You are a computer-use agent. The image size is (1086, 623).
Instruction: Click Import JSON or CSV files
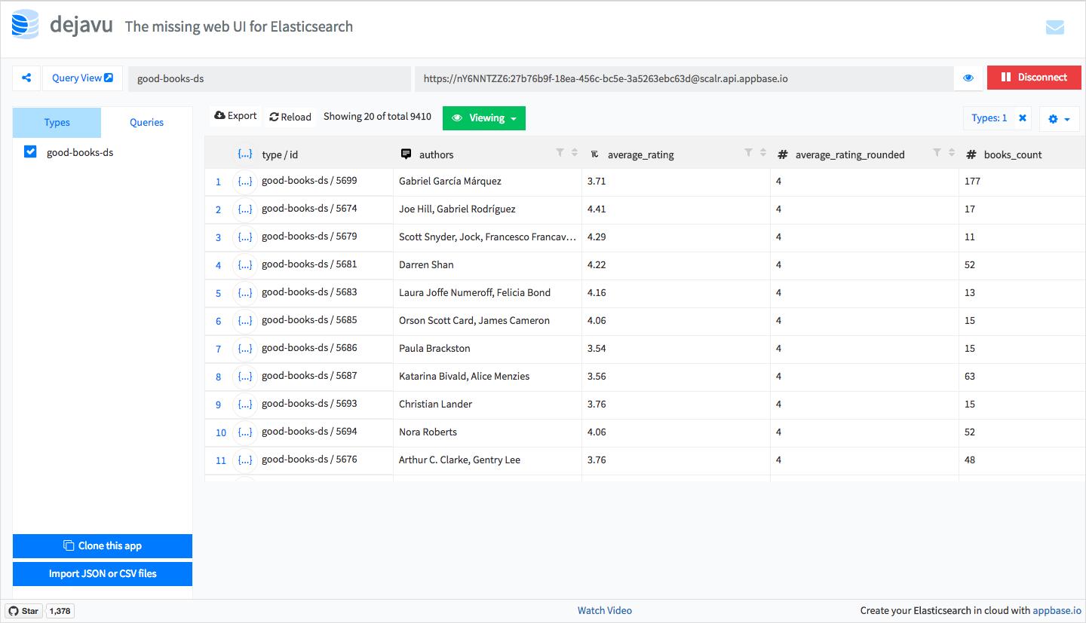(103, 573)
